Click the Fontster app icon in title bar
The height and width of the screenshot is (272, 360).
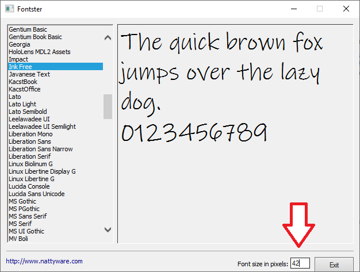pyautogui.click(x=9, y=9)
